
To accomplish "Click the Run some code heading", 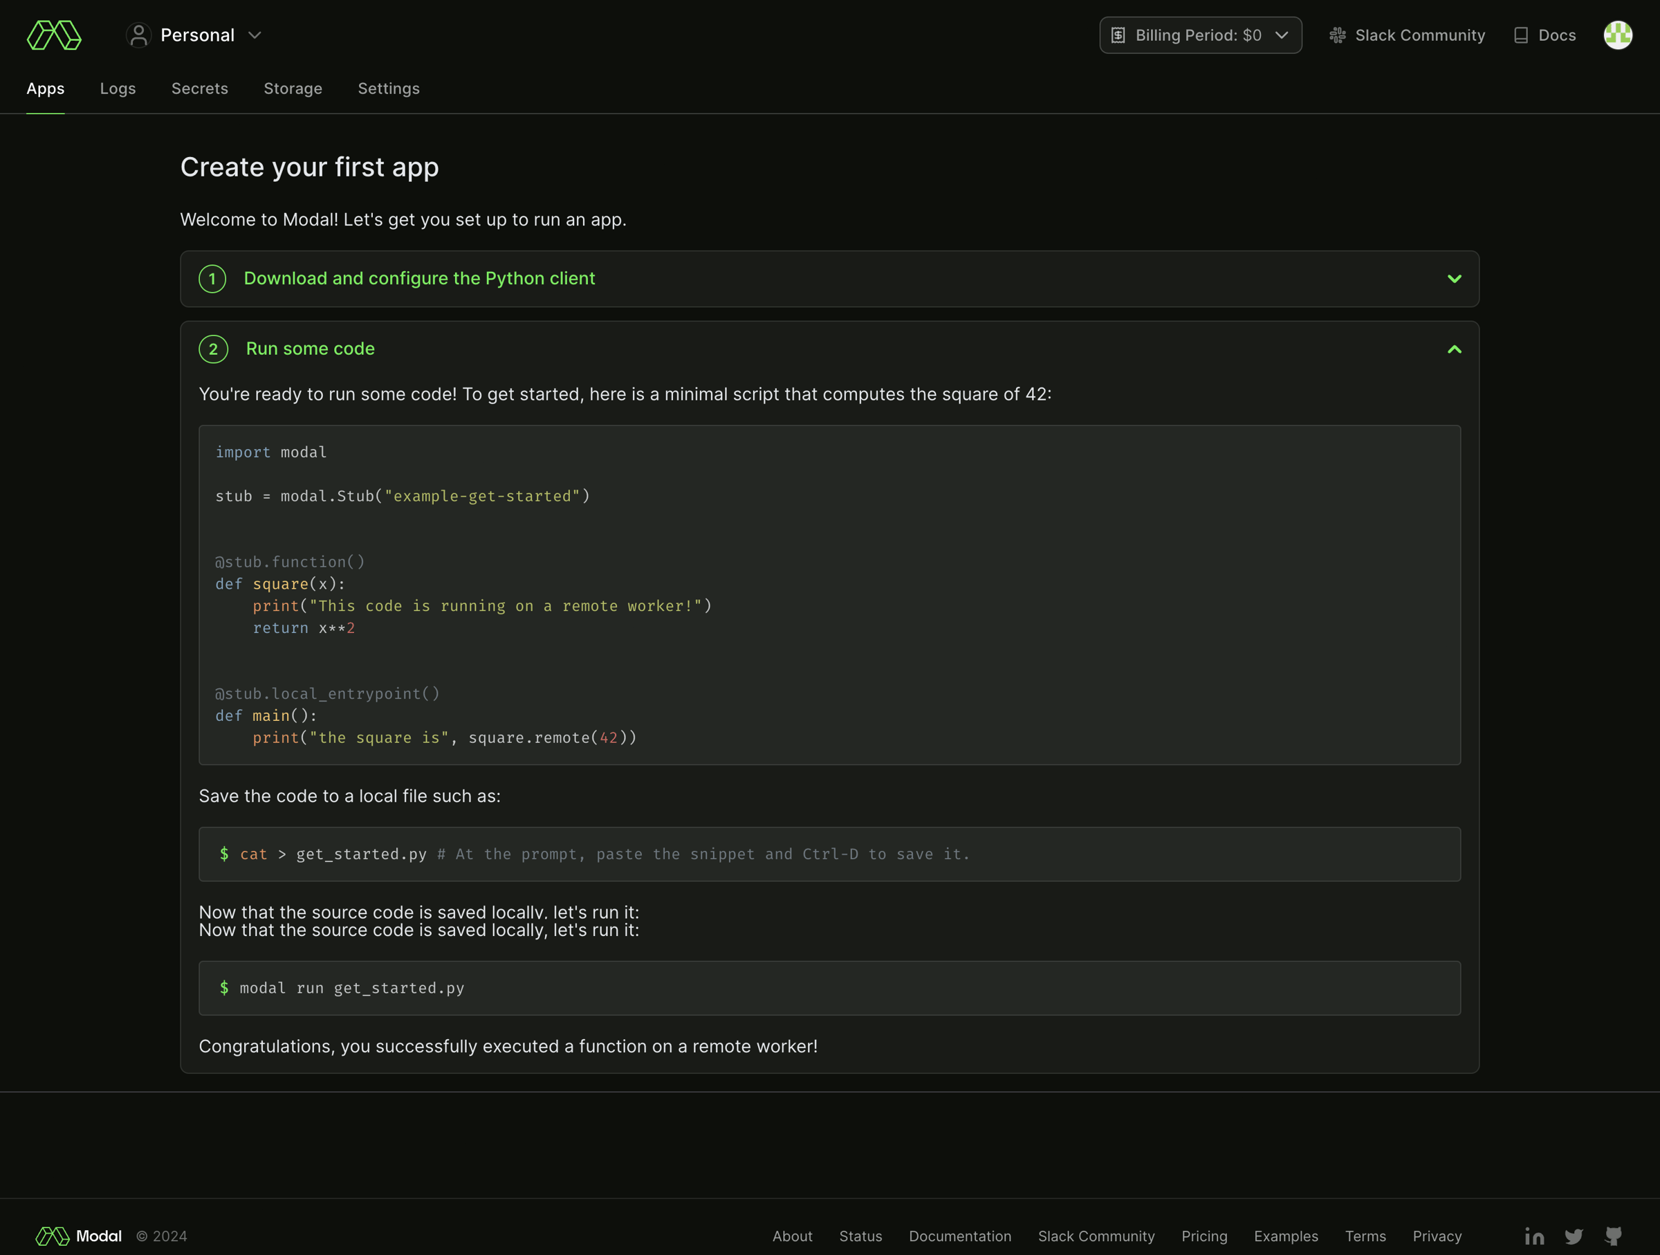I will (310, 349).
